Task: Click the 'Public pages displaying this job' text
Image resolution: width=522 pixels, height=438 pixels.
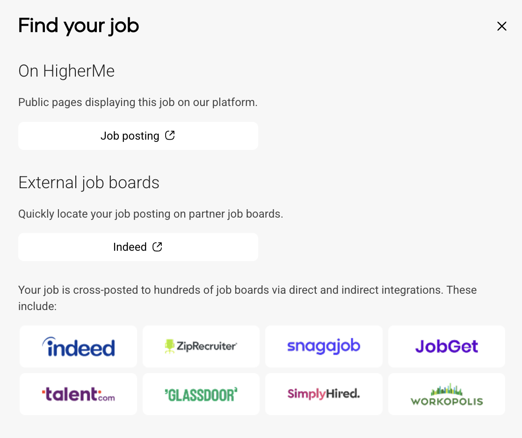Action: (138, 102)
